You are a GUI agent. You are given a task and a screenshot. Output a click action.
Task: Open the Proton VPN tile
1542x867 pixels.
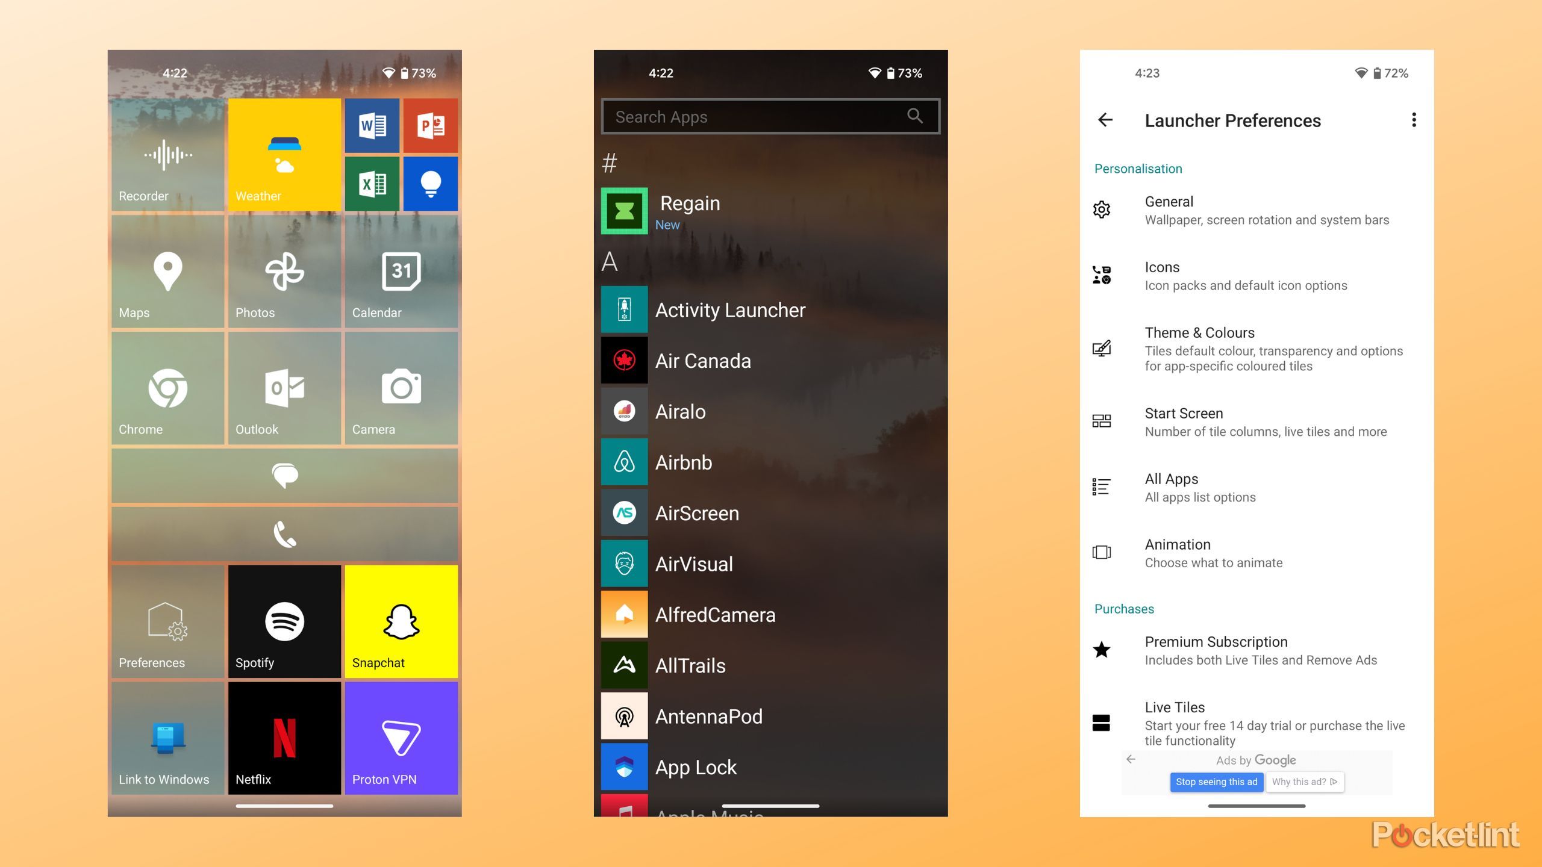401,738
